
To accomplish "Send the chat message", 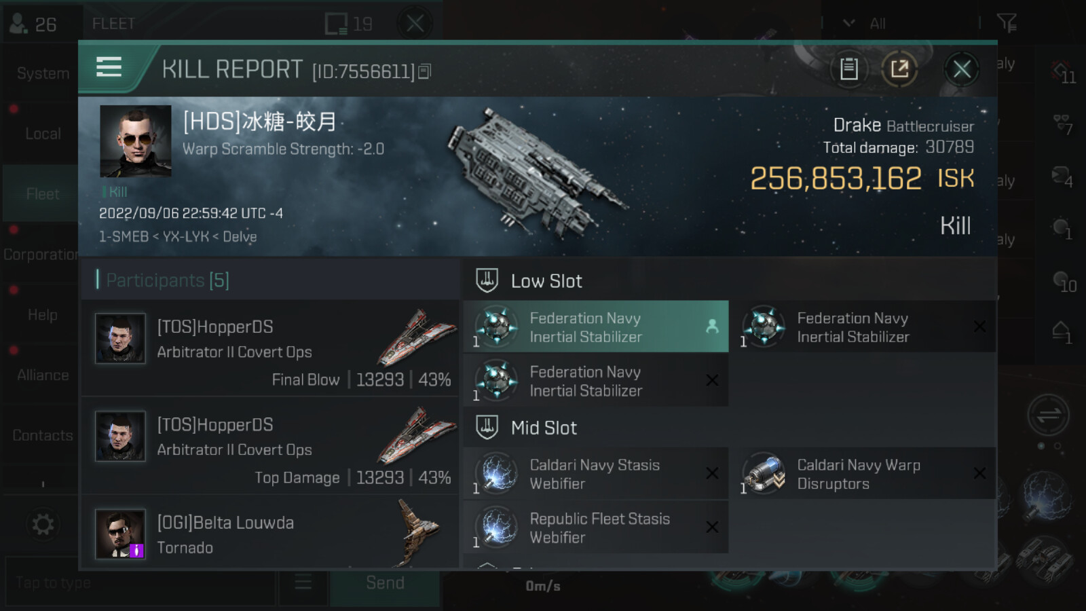I will [385, 582].
